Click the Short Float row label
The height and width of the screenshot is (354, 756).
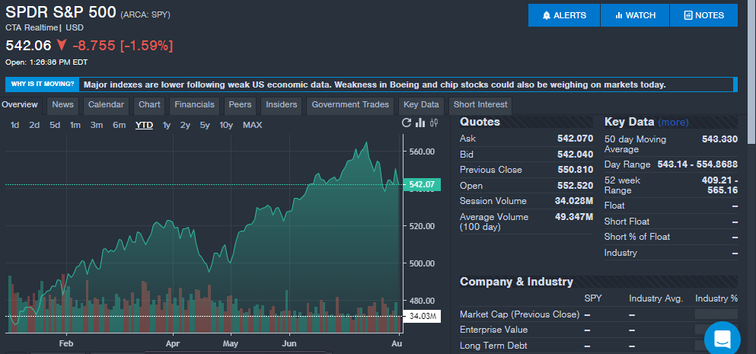627,222
